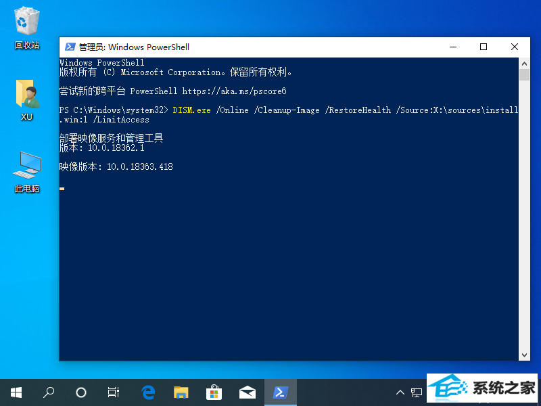Click the DISM.exe command text
The width and height of the screenshot is (541, 406).
tap(191, 110)
